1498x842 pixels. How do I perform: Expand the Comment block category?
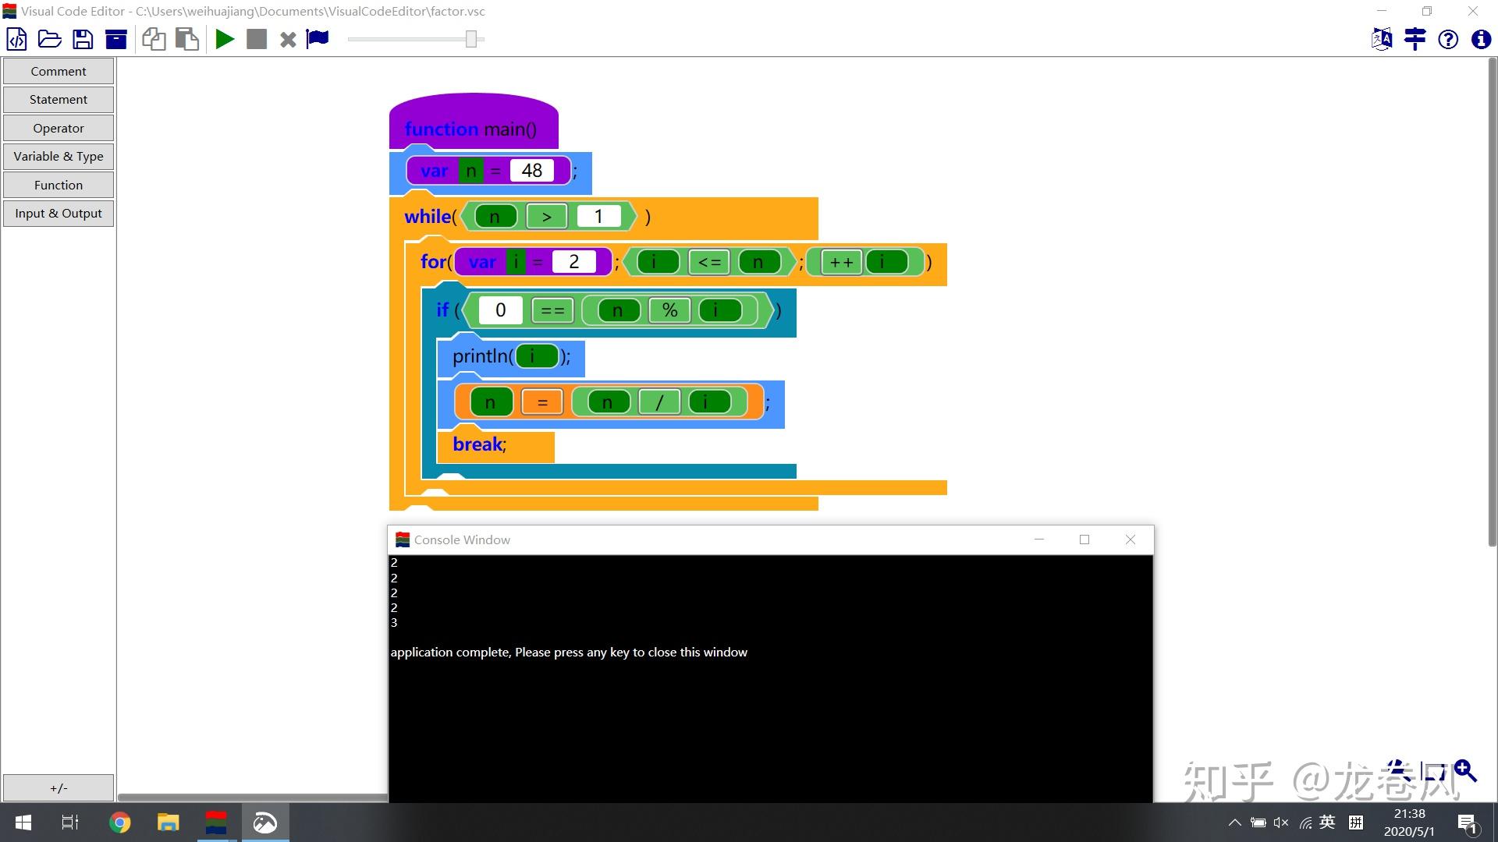tap(59, 71)
